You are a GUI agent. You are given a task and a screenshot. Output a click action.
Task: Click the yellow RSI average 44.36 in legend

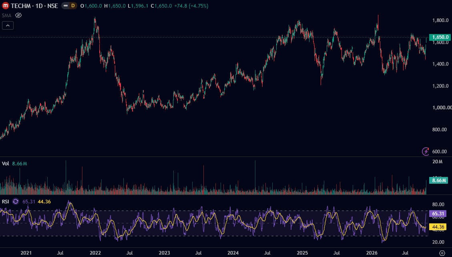tap(44, 202)
